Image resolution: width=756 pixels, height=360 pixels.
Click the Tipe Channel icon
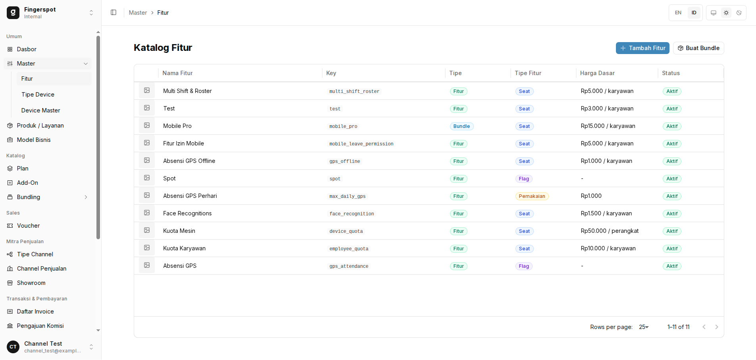click(10, 254)
